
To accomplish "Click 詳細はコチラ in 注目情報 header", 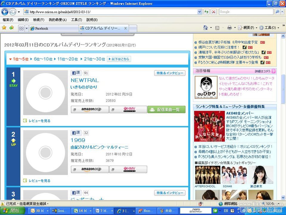I will pos(263,71).
